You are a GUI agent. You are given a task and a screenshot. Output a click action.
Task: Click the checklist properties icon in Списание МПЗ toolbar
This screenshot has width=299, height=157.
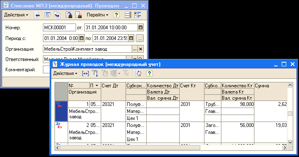coord(138,15)
